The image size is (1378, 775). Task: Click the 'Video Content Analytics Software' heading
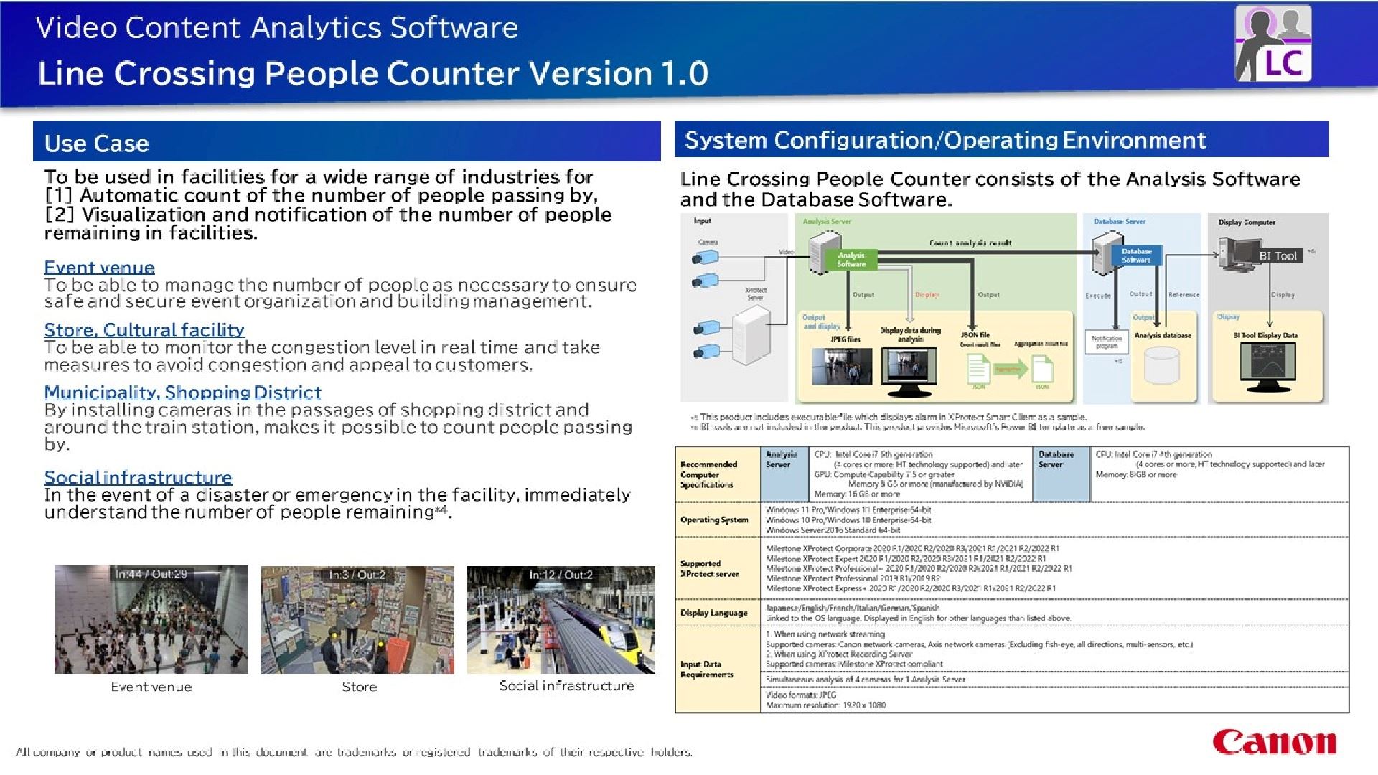[x=277, y=27]
